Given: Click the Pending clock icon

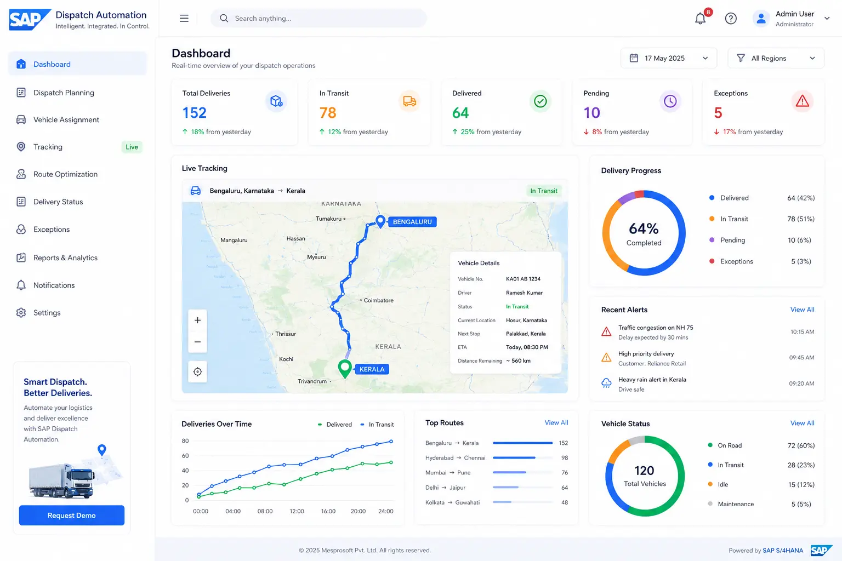Looking at the screenshot, I should point(670,101).
